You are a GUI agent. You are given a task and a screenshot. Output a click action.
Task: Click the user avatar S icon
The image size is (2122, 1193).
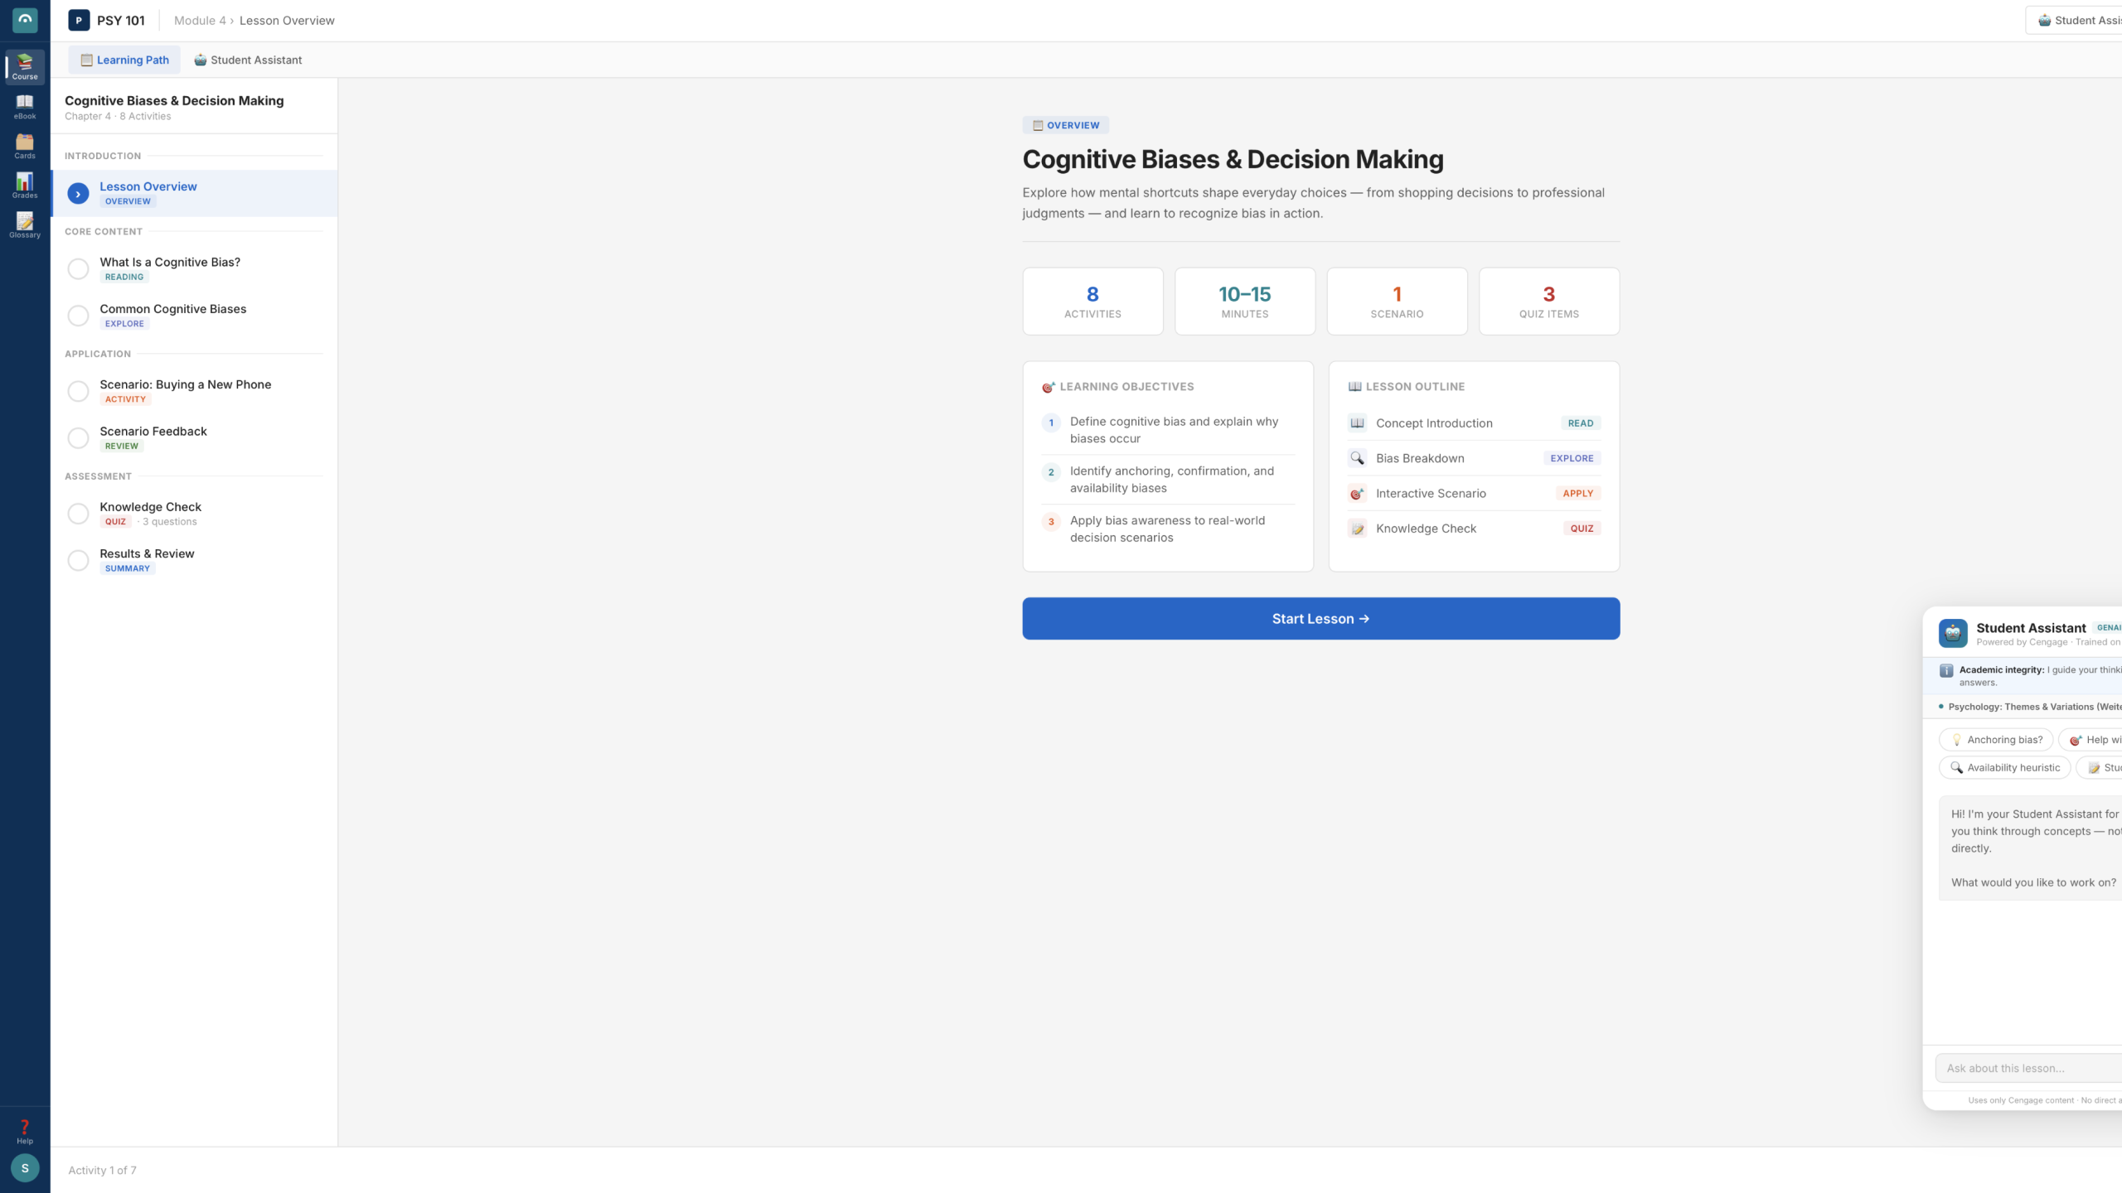pyautogui.click(x=25, y=1168)
